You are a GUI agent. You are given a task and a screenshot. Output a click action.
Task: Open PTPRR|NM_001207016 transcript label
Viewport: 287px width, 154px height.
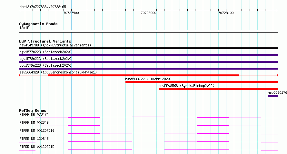pos(37,130)
